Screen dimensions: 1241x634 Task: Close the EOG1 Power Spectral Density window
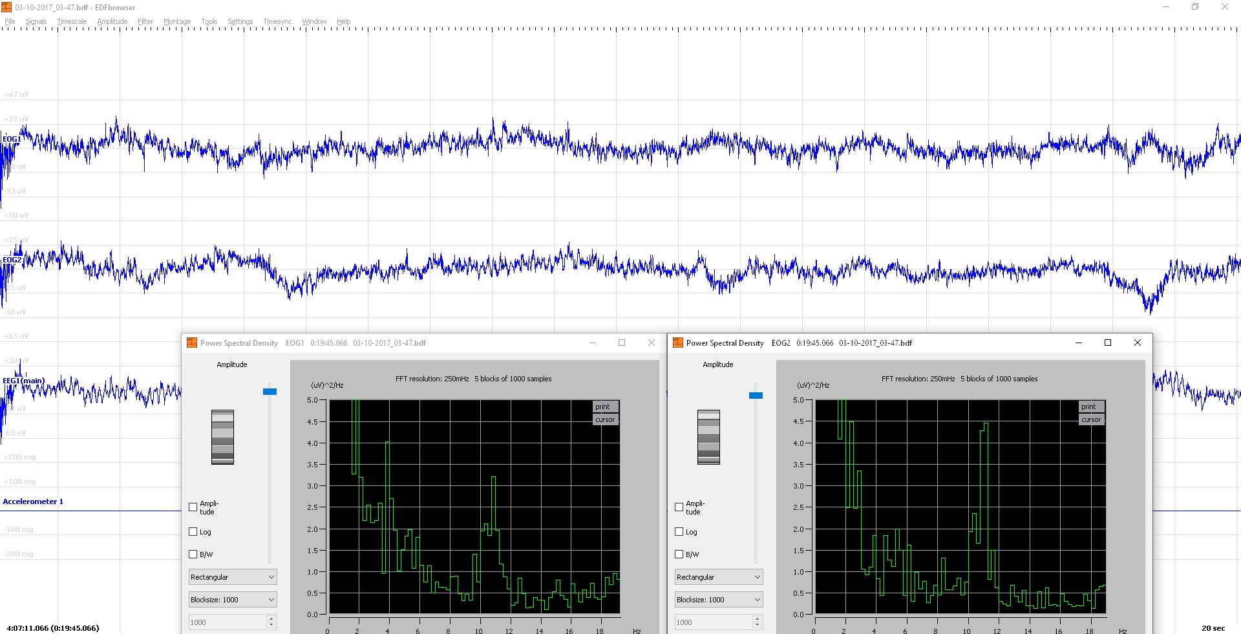click(x=652, y=343)
